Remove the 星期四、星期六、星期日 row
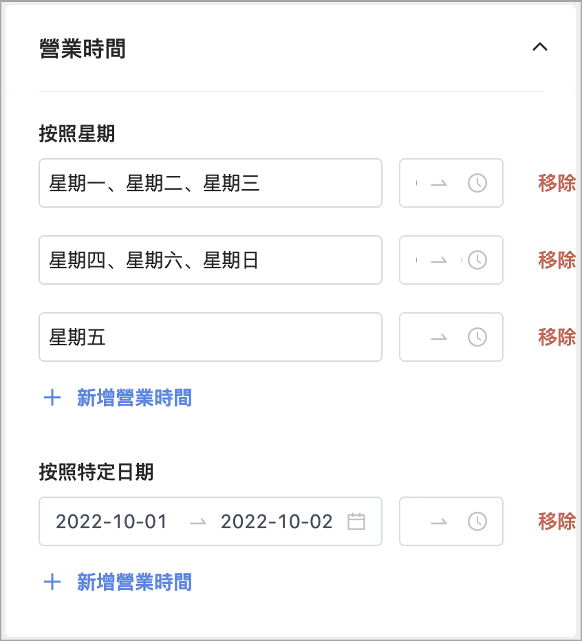This screenshot has width=582, height=641. tap(557, 260)
